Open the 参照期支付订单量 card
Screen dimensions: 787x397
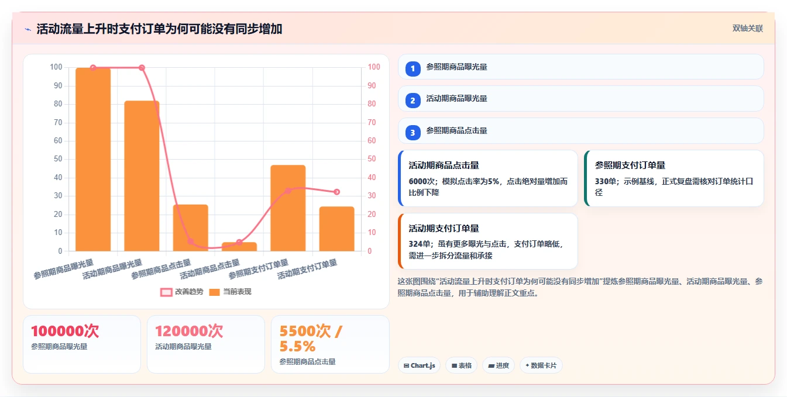point(674,178)
